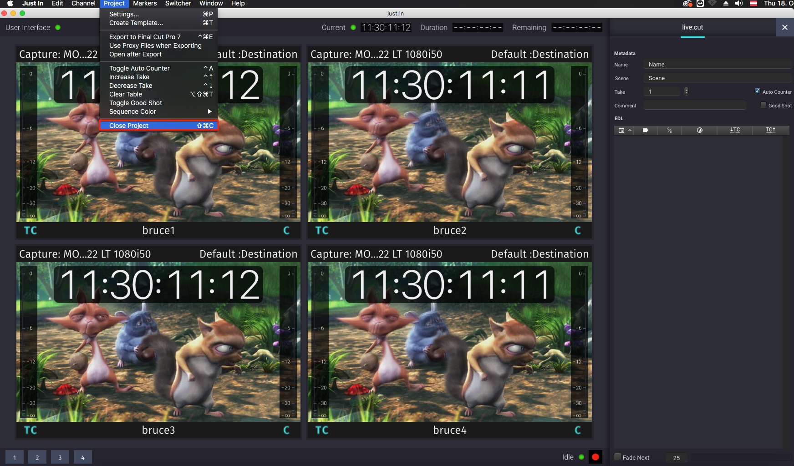This screenshot has height=466, width=794.
Task: Choose Open after Export entry
Action: coord(158,54)
